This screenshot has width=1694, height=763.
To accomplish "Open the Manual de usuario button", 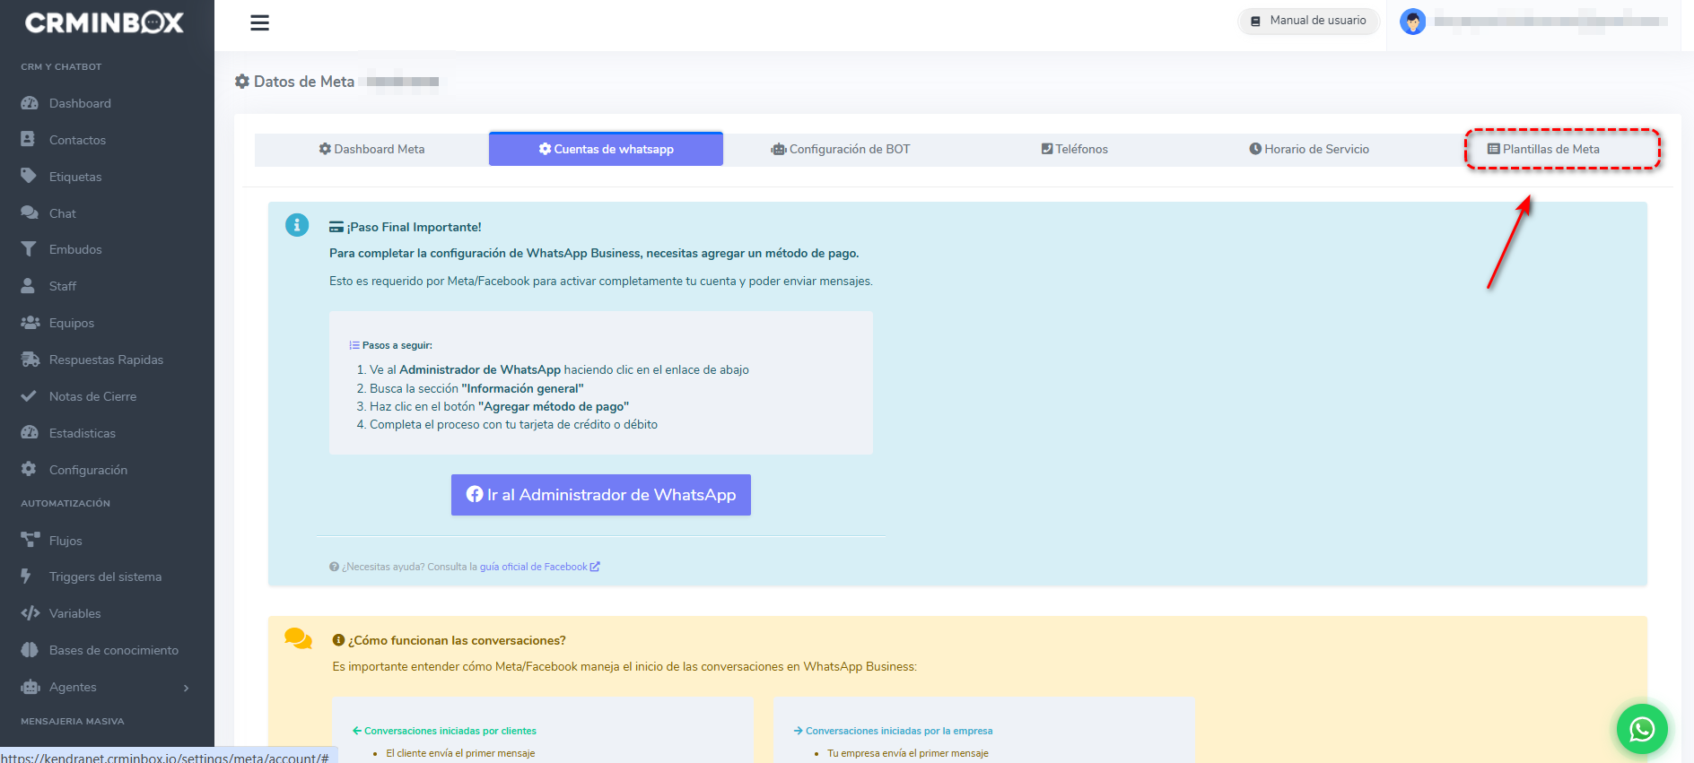I will point(1308,21).
